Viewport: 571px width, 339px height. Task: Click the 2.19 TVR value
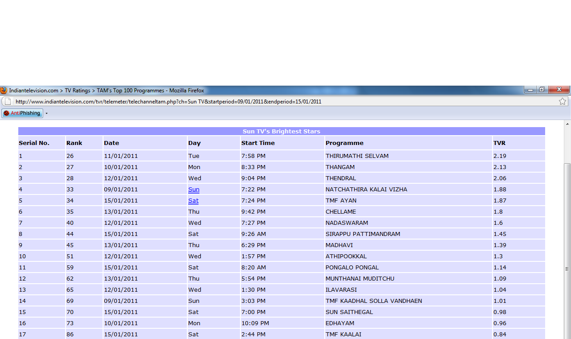[x=500, y=156]
